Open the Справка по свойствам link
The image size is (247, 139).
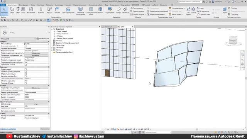[x=8, y=129]
